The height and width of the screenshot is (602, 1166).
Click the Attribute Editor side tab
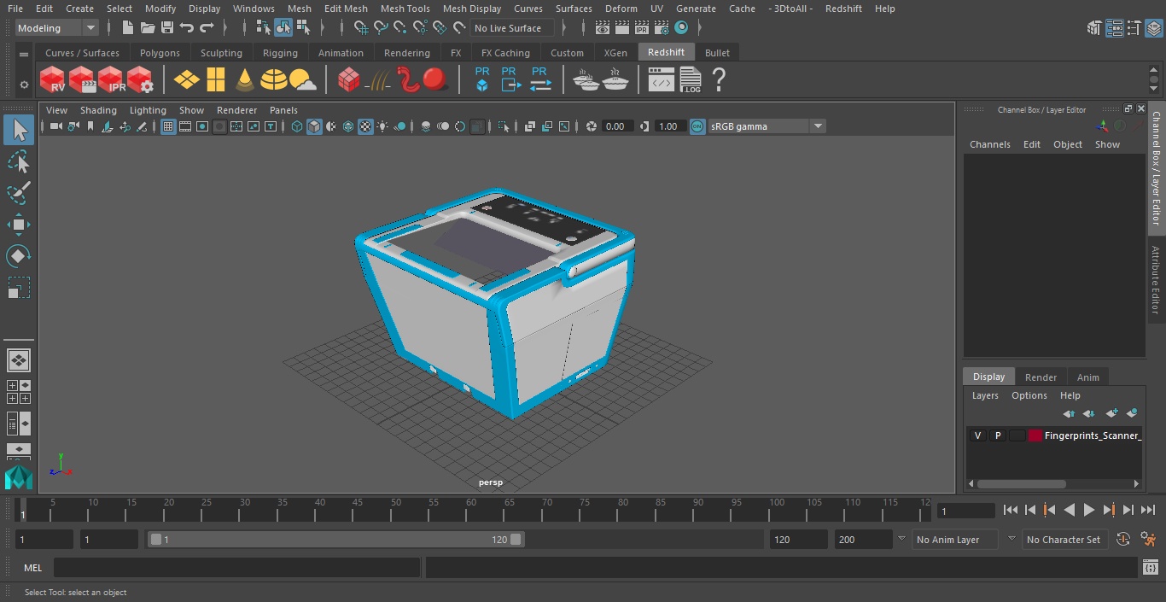pyautogui.click(x=1157, y=280)
